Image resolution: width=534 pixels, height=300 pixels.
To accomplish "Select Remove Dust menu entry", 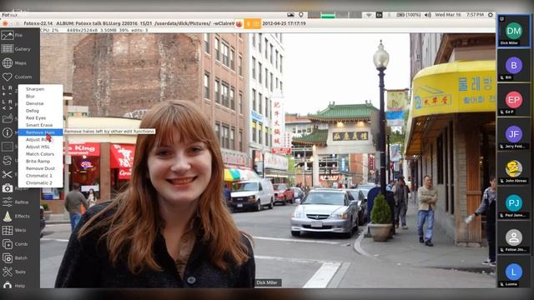I will pos(40,168).
